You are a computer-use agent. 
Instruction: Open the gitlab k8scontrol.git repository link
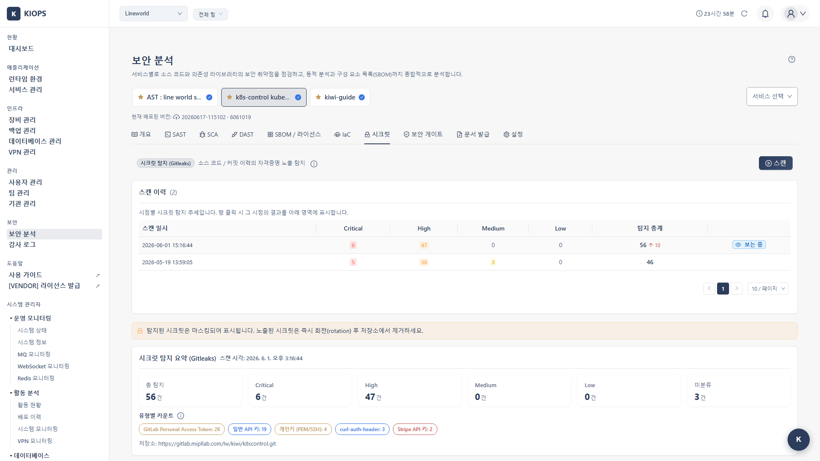click(217, 444)
